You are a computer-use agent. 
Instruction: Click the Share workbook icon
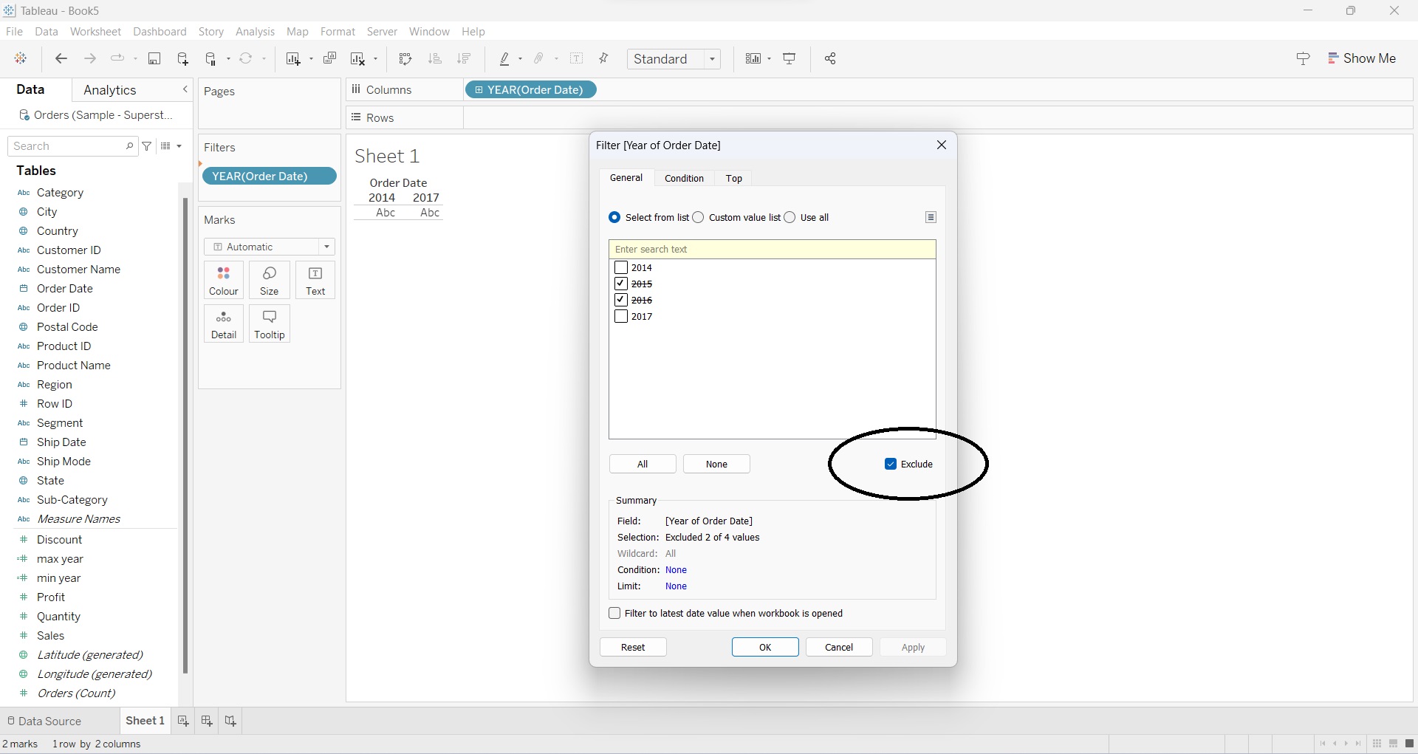point(830,59)
